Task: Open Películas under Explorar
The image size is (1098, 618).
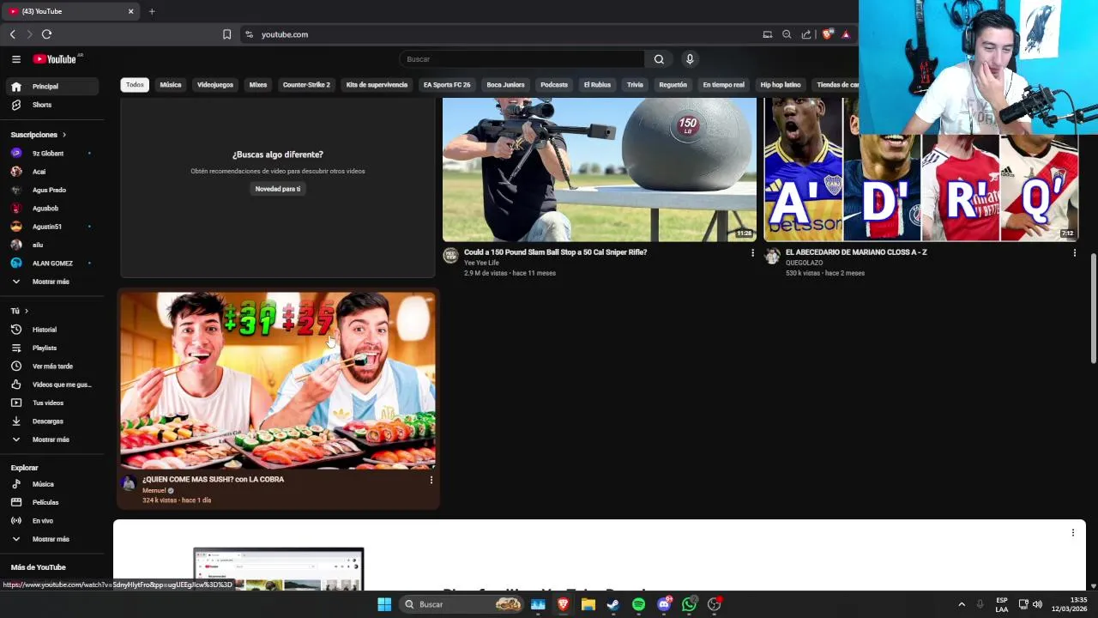Action: point(51,502)
